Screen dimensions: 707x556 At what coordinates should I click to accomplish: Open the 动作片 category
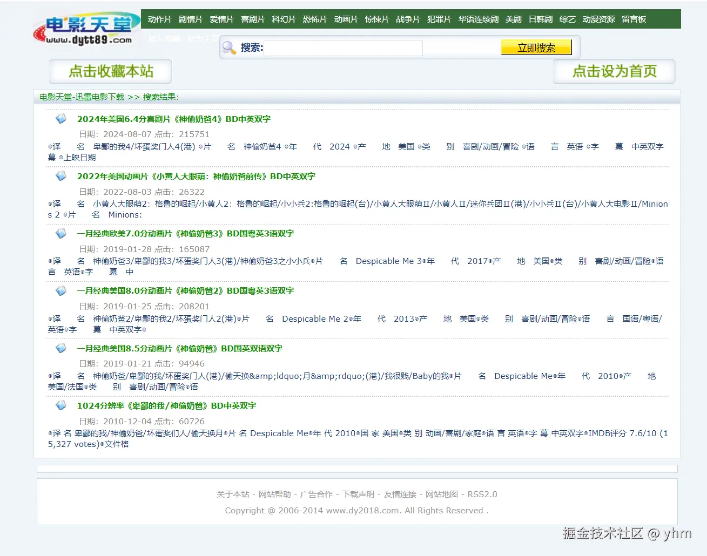[x=159, y=19]
